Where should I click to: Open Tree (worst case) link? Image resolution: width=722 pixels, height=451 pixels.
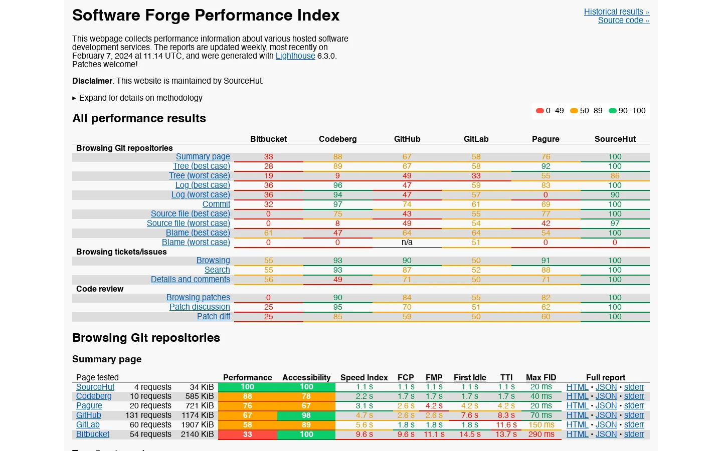point(199,175)
